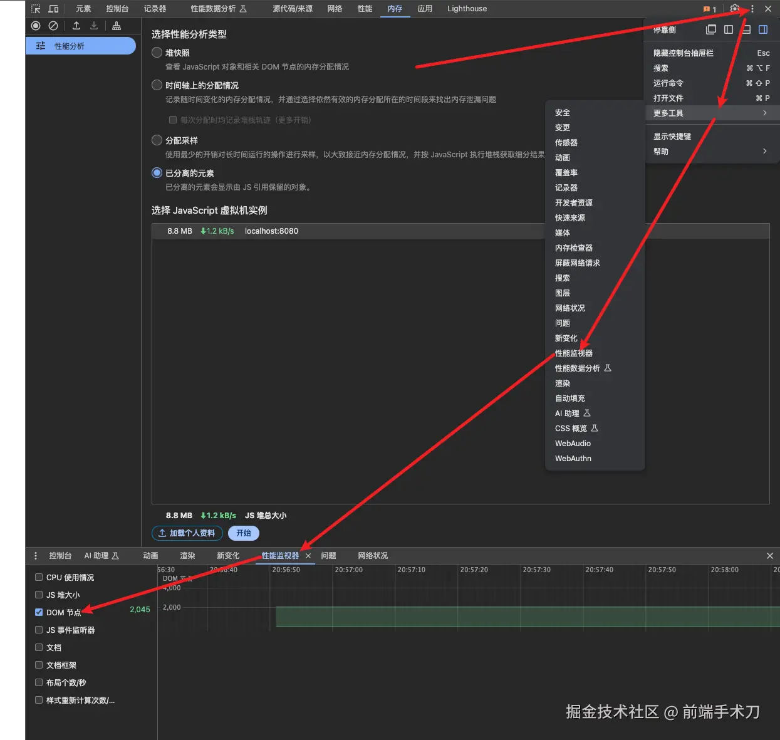This screenshot has width=780, height=740.
Task: Select 覆盖率 in the tools submenu
Action: pos(595,173)
